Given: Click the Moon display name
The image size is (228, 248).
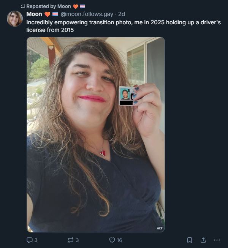Looking at the screenshot, I should tap(34, 14).
